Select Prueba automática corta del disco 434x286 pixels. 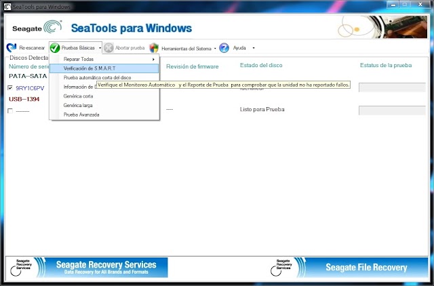coord(104,78)
